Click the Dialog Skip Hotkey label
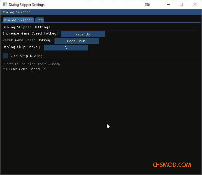Image resolution: width=202 pixels, height=175 pixels. click(22, 47)
